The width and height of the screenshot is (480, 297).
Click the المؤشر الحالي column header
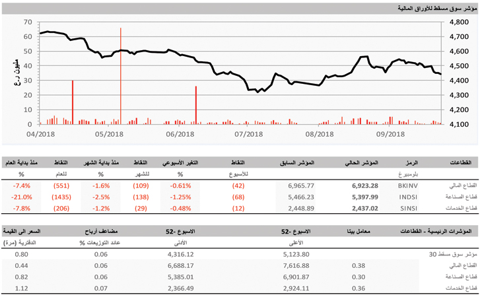(362, 162)
